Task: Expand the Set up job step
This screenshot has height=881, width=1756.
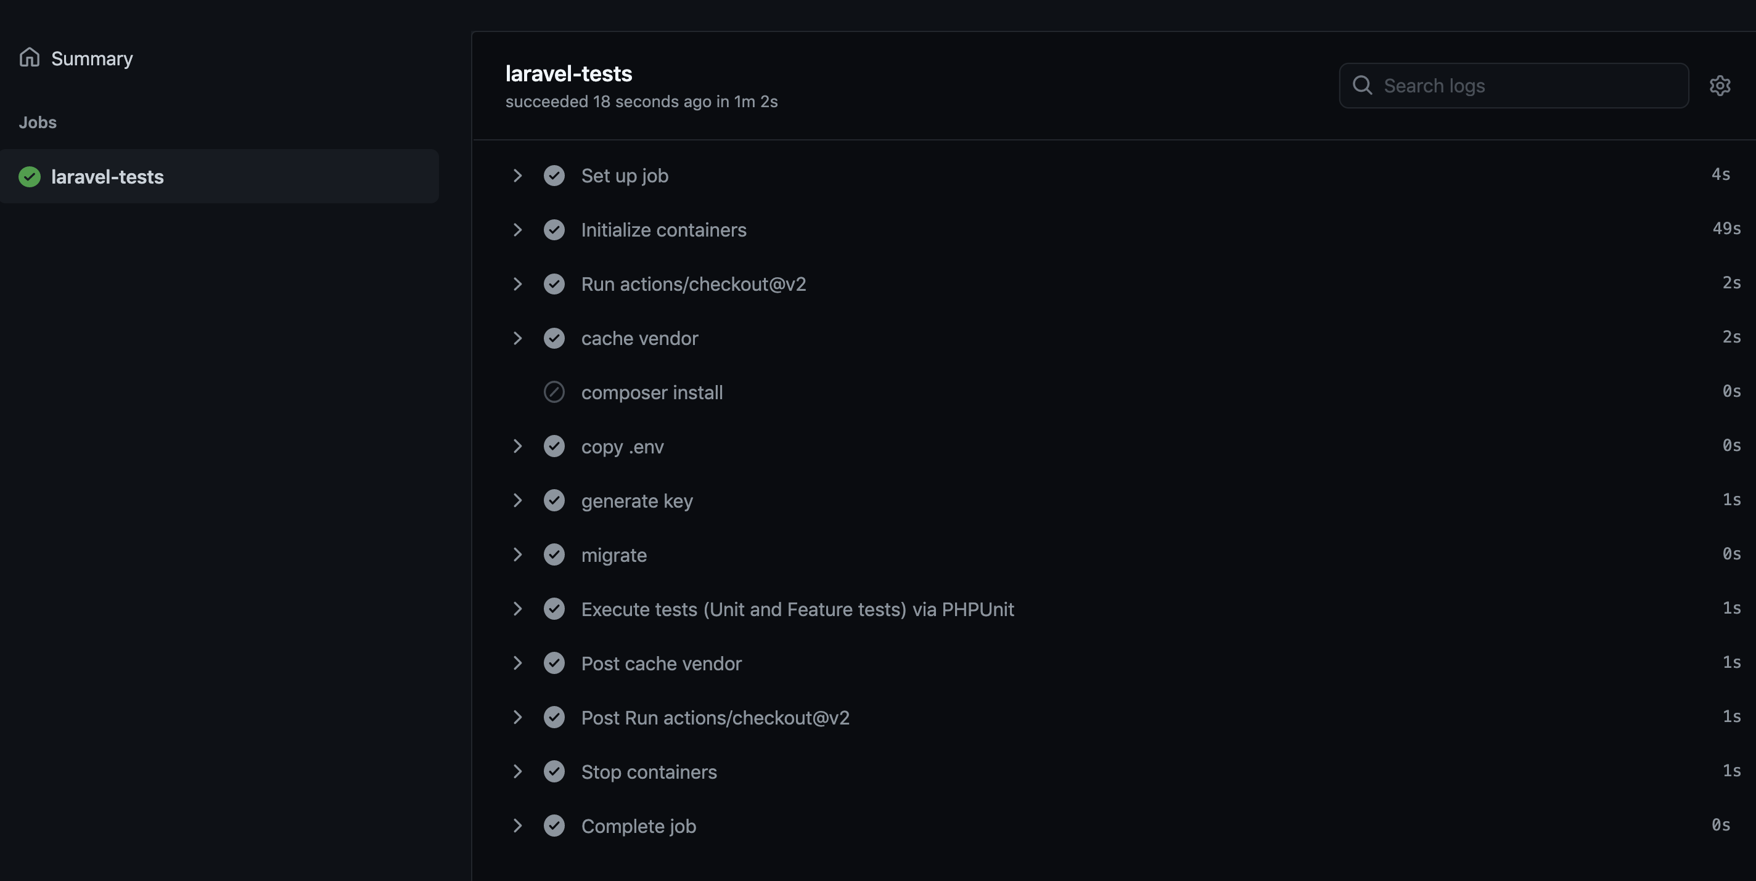Action: click(517, 176)
